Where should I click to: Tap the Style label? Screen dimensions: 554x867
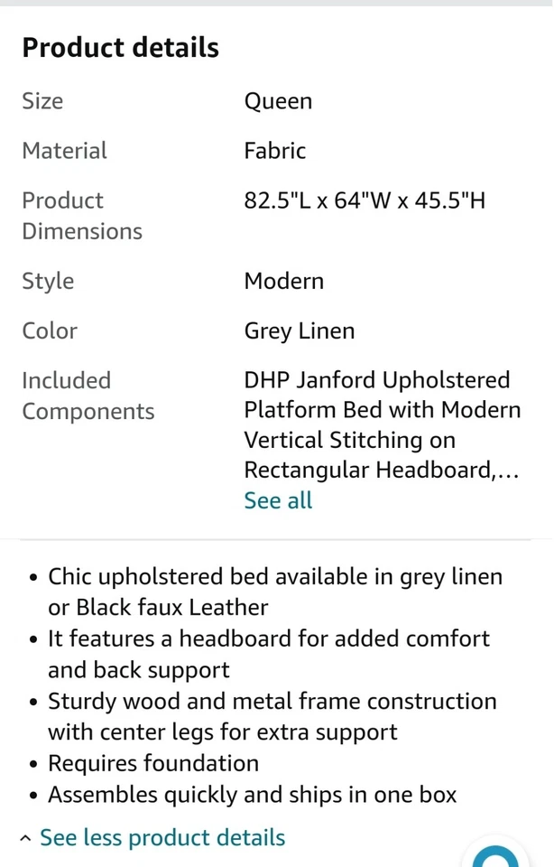48,281
